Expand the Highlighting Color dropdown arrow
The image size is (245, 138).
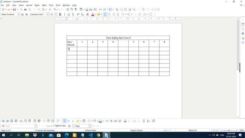click(x=101, y=15)
